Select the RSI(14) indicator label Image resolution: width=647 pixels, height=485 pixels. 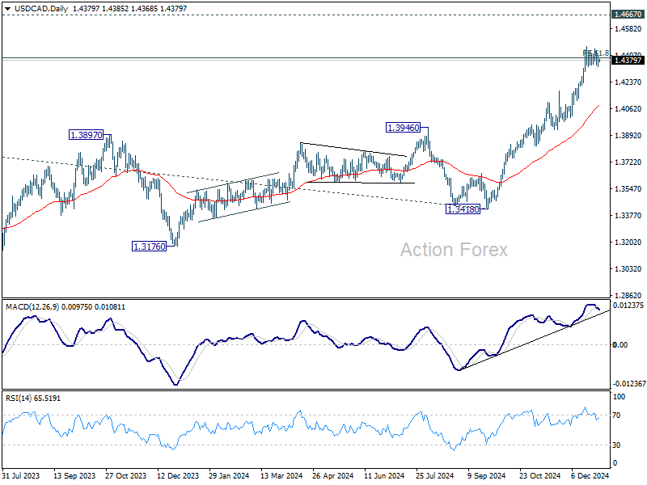tap(18, 399)
